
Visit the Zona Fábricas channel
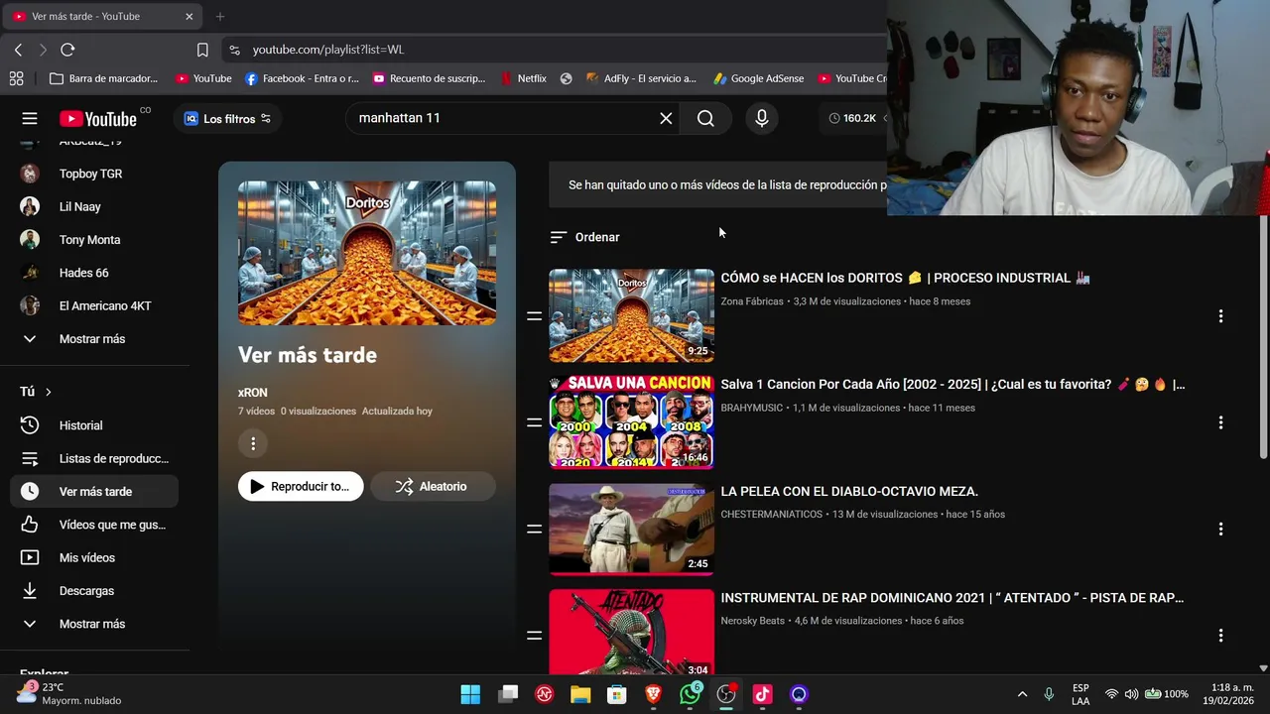pyautogui.click(x=752, y=301)
